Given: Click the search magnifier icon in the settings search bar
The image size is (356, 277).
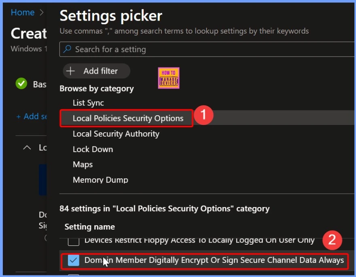Looking at the screenshot, I should 67,49.
